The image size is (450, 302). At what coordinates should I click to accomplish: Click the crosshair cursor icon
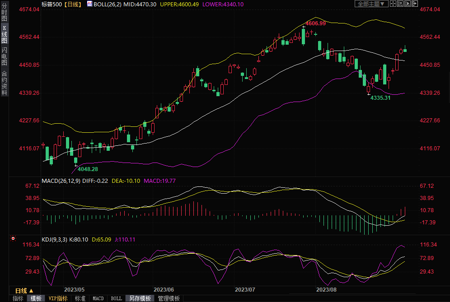[x=393, y=4]
